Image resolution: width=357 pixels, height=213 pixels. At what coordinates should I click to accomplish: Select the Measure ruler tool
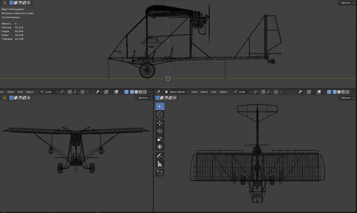point(159,164)
